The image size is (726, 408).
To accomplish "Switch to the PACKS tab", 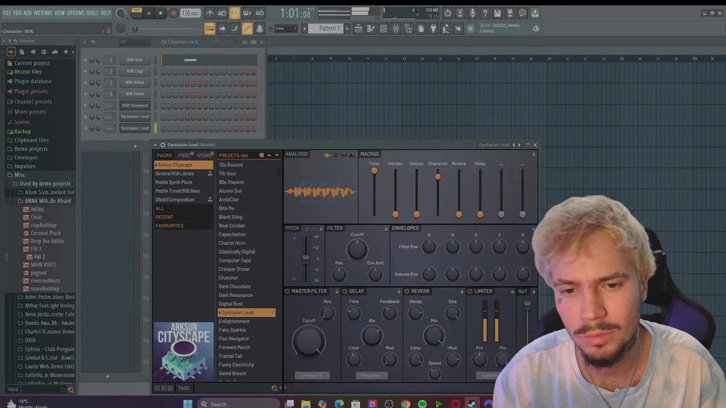I will tap(164, 155).
